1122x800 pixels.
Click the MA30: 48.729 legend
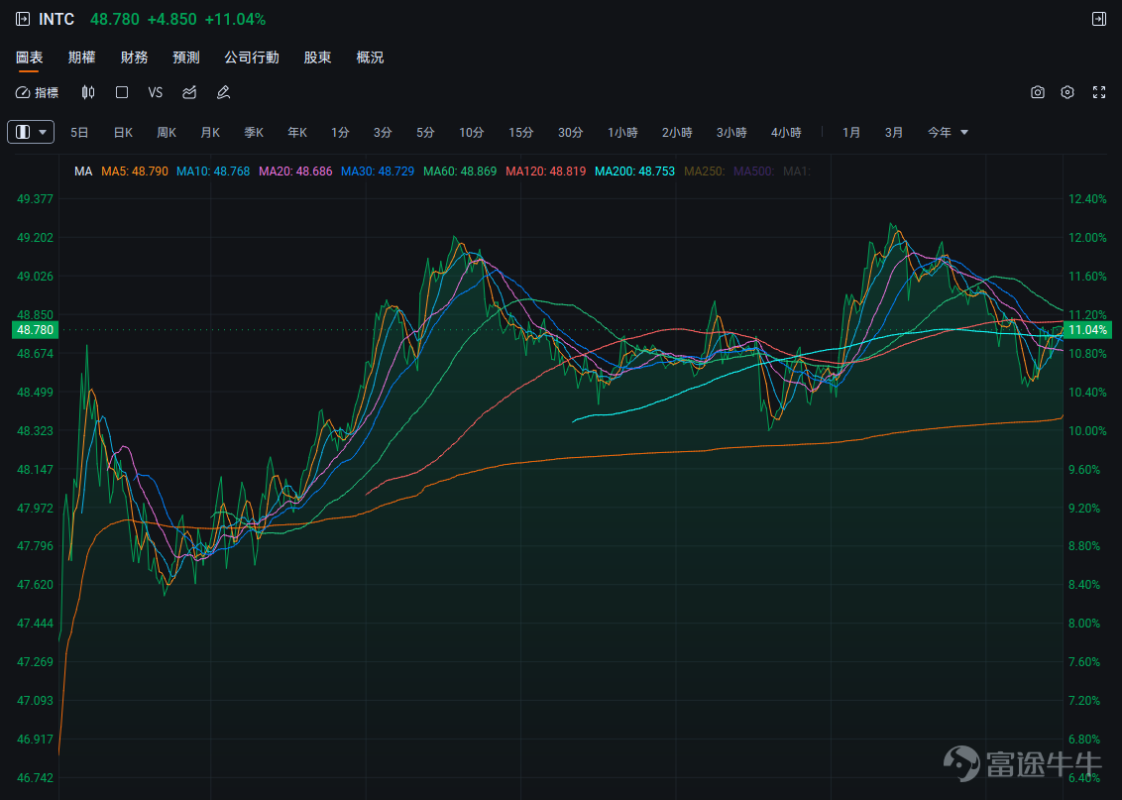(x=378, y=171)
